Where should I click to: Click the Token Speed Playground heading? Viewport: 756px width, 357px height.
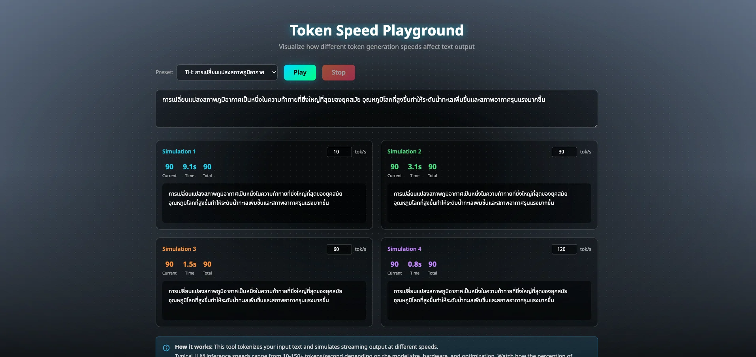376,30
